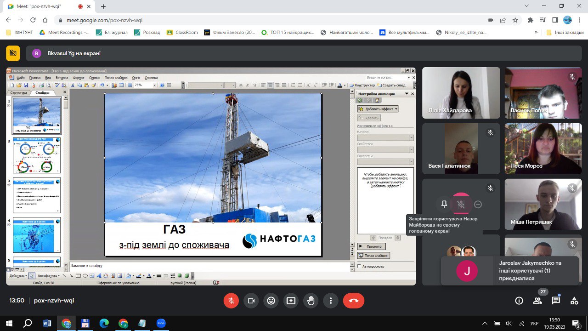This screenshot has width=588, height=331.
Task: Unmute microphone in Meet call controls
Action: (231, 301)
